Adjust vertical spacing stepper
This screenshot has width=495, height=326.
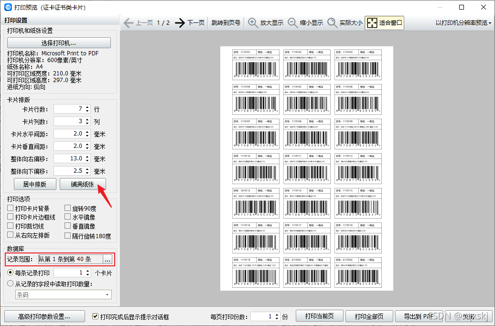87,146
